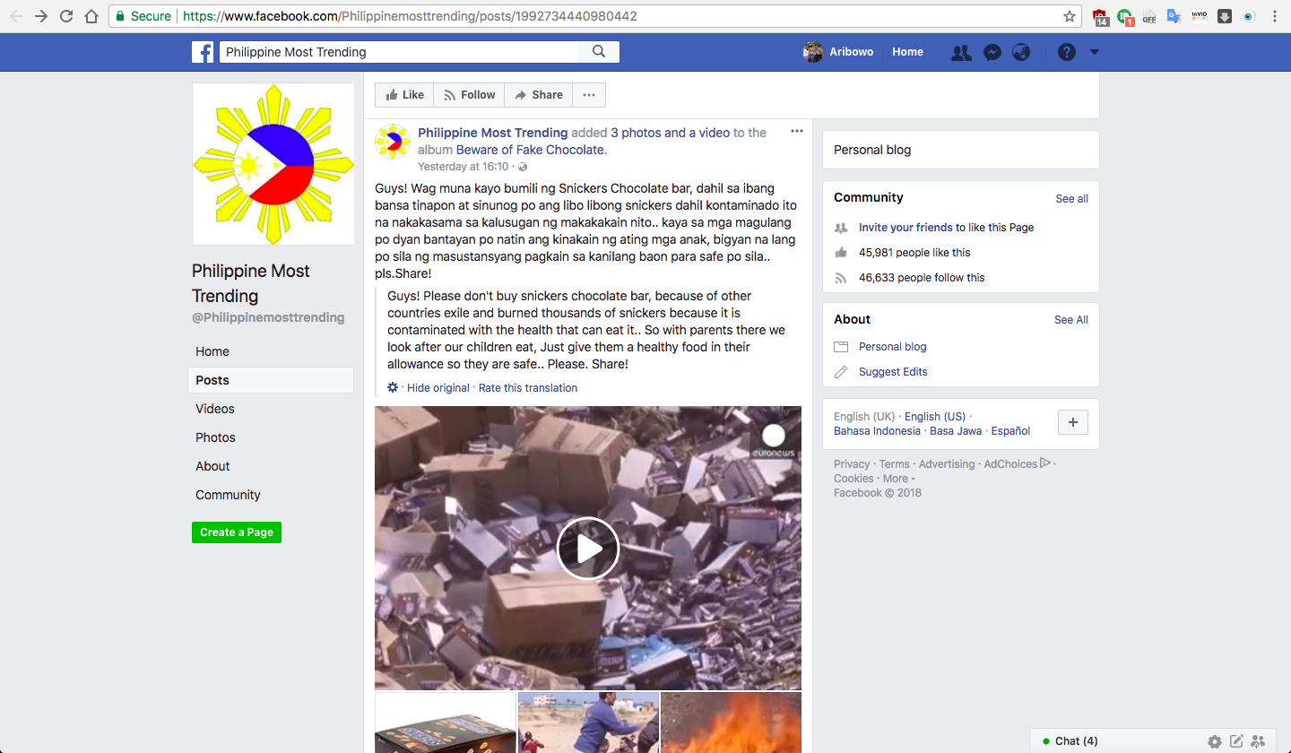Screen dimensions: 1291x753
Task: Expand the account dropdown arrow in header
Action: [x=1094, y=52]
